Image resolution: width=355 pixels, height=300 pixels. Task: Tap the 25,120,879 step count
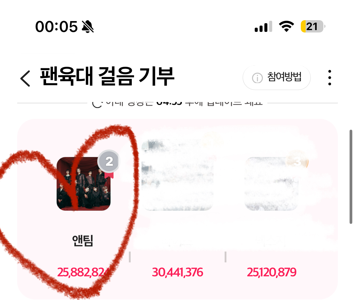[272, 272]
